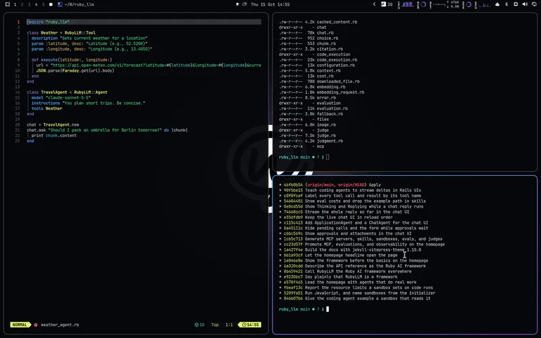
Task: Click the weather_agent.rb filename in status line
Action: [x=60, y=325]
